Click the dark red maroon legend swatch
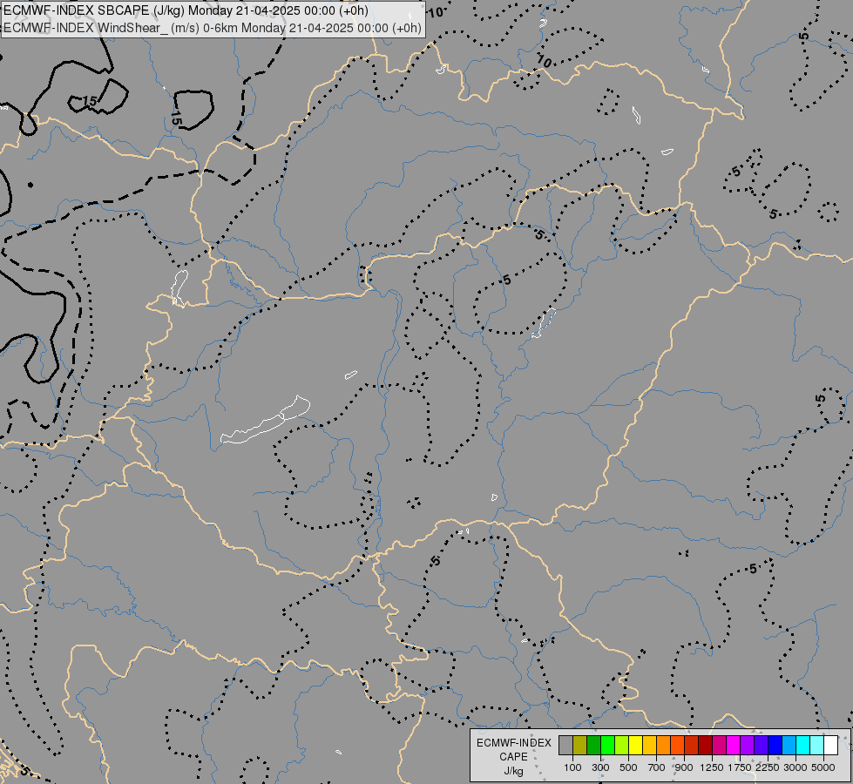The image size is (853, 784). (706, 745)
